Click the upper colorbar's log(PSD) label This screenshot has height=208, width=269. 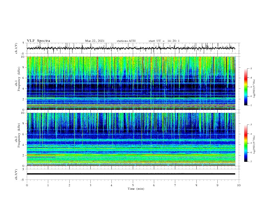pos(255,89)
